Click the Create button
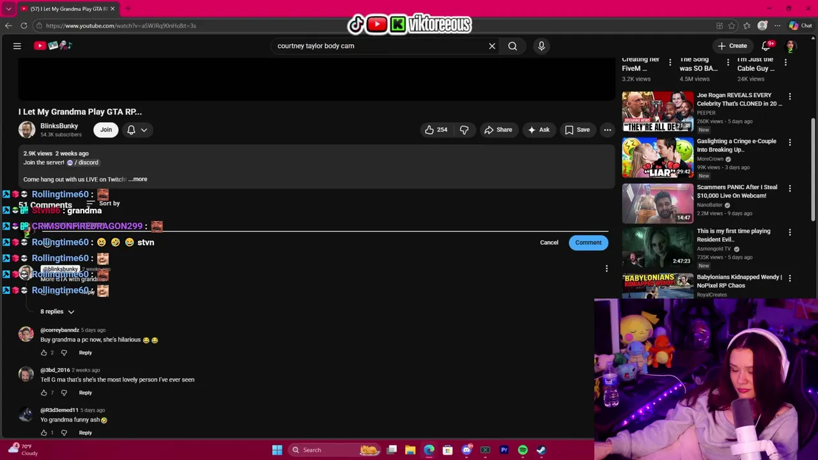This screenshot has height=460, width=818. [732, 46]
